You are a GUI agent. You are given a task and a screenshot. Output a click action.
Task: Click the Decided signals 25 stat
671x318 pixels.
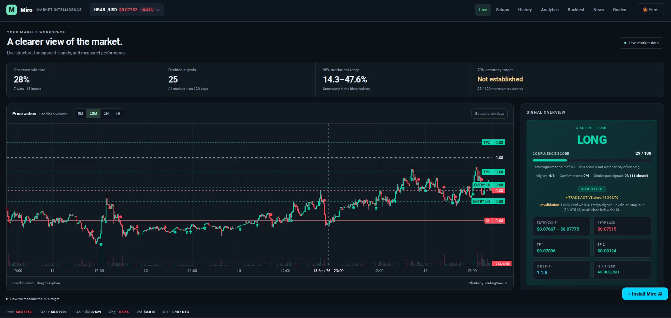pyautogui.click(x=238, y=80)
